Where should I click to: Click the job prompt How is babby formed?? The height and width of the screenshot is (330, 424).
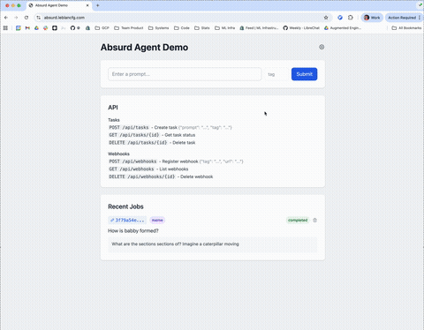pyautogui.click(x=133, y=231)
